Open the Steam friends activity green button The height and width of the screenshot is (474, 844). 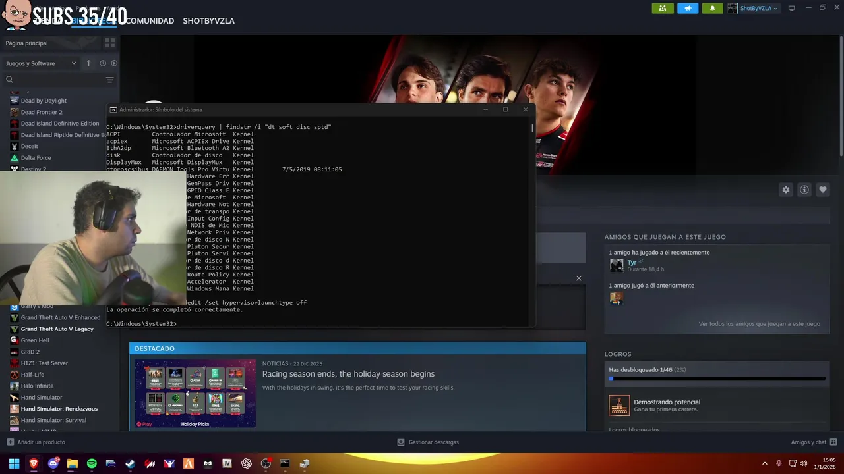point(663,8)
